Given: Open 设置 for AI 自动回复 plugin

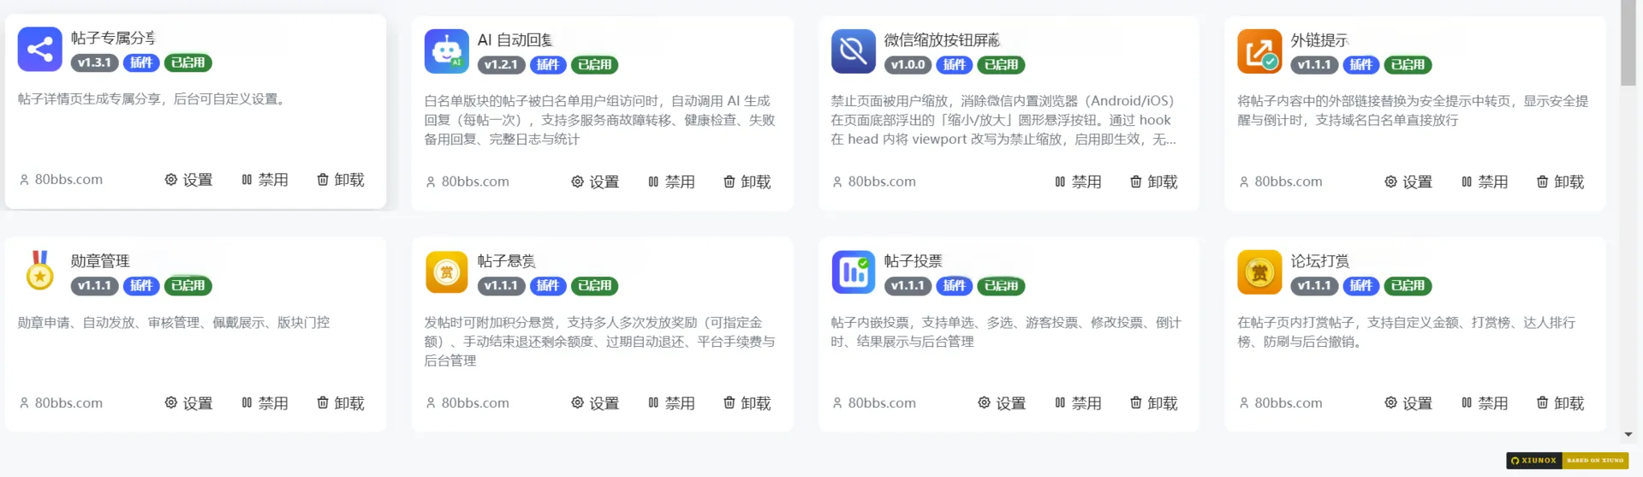Looking at the screenshot, I should click(595, 182).
